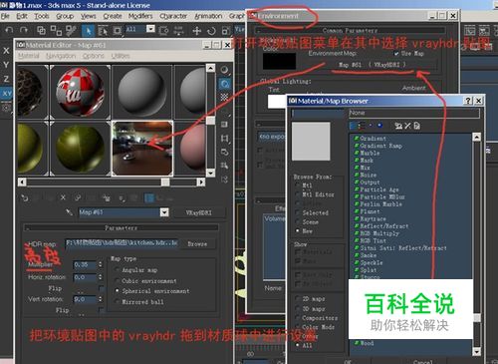The width and height of the screenshot is (498, 364).
Task: Select Perlin Marble in the map list
Action: [x=380, y=204]
